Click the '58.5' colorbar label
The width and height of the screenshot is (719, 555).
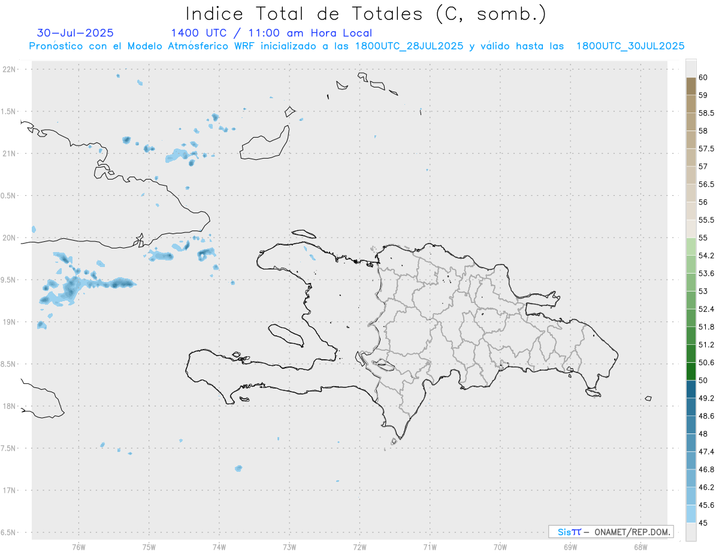click(706, 113)
